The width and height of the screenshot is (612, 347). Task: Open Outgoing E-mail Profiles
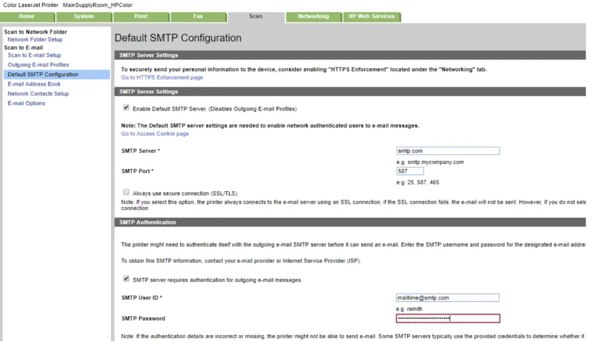coord(38,65)
